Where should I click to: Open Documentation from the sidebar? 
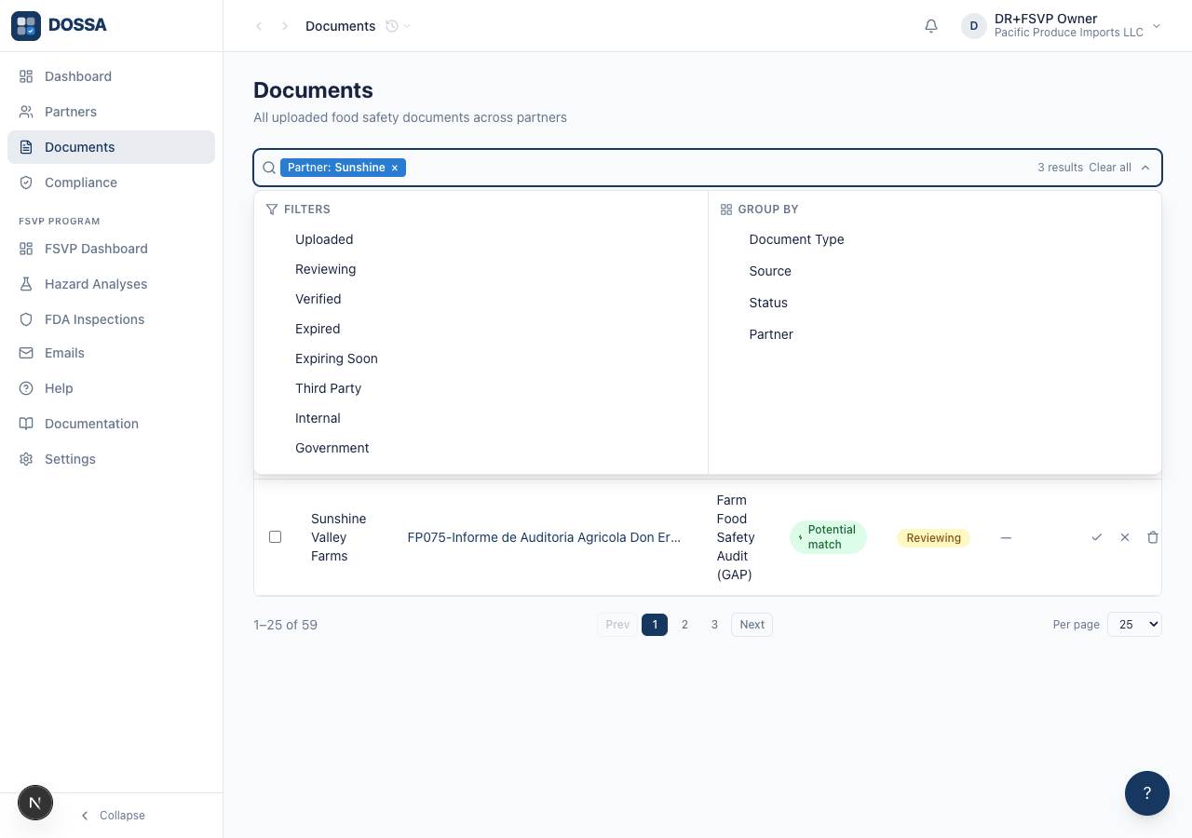(111, 424)
